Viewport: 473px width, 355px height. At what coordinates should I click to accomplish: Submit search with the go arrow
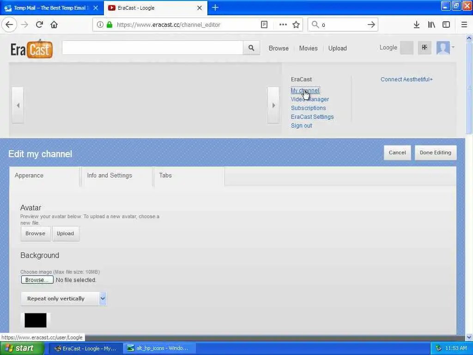point(371,25)
